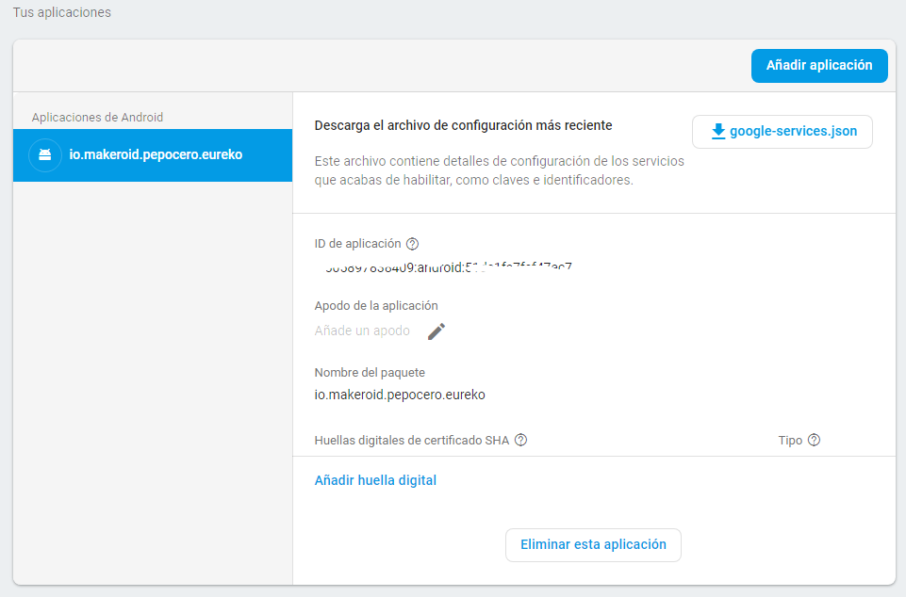Click the Añadir huella digital link
906x597 pixels.
375,480
